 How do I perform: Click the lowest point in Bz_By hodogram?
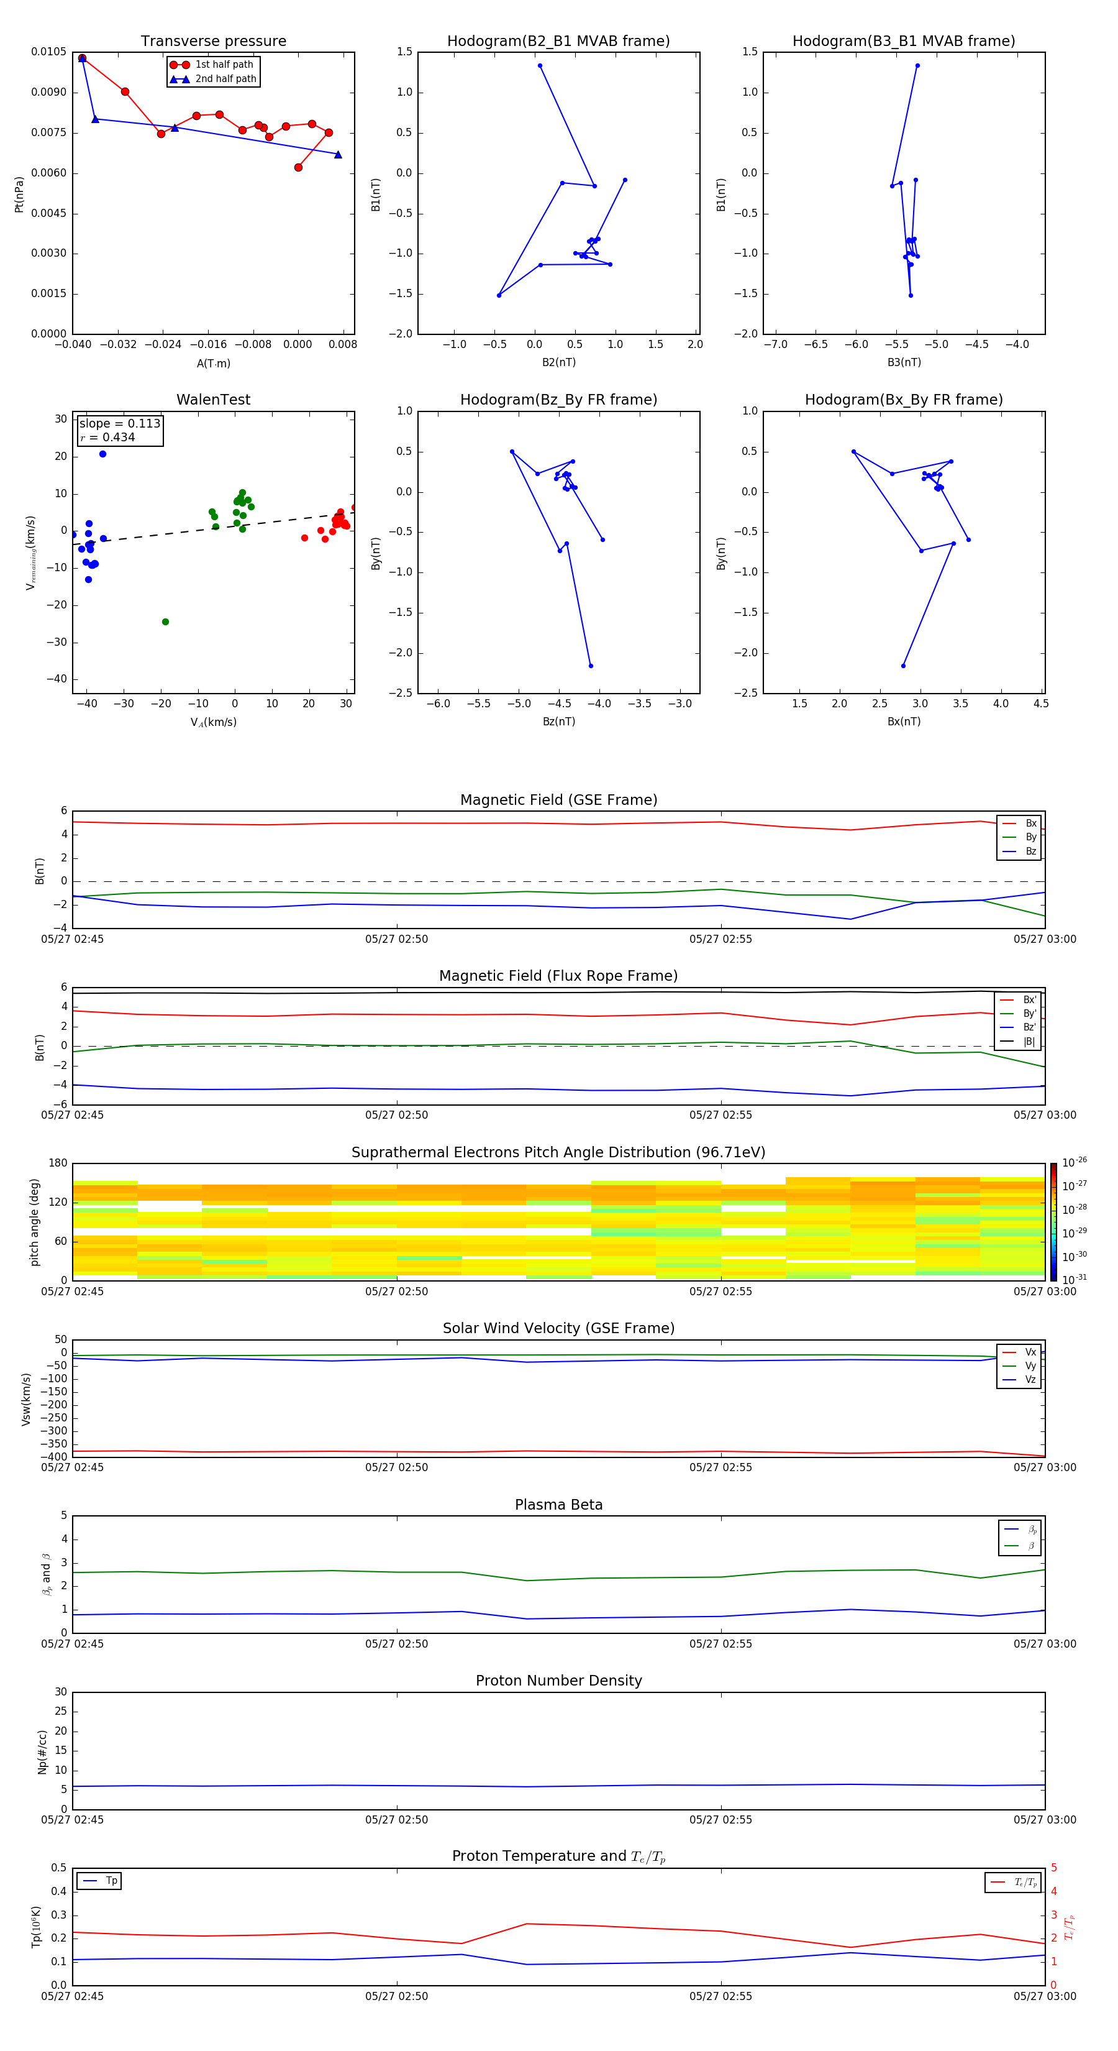(591, 666)
